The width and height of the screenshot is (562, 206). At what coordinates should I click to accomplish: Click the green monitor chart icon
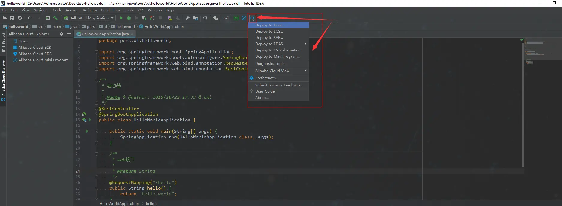(x=236, y=18)
